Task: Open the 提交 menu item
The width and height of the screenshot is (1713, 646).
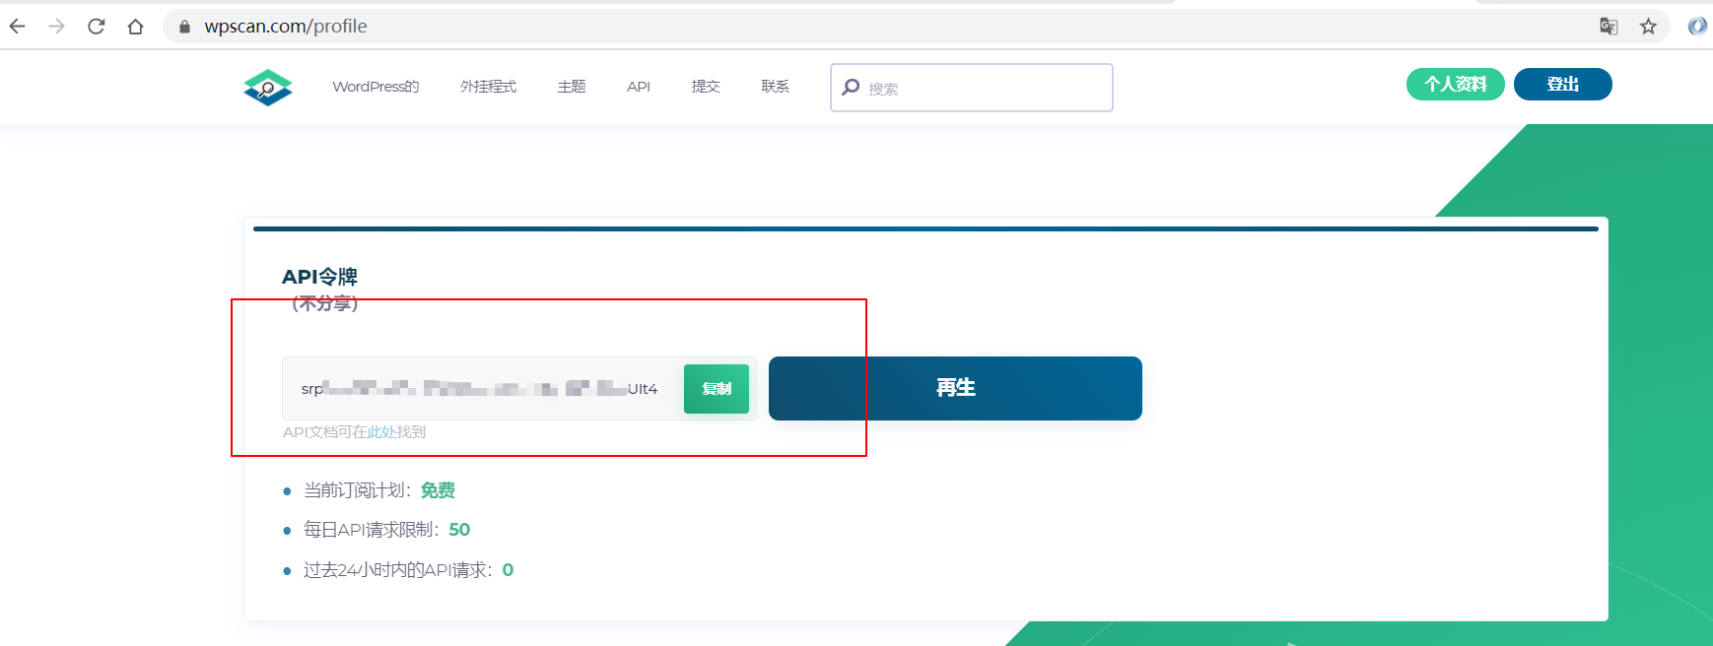Action: (706, 87)
